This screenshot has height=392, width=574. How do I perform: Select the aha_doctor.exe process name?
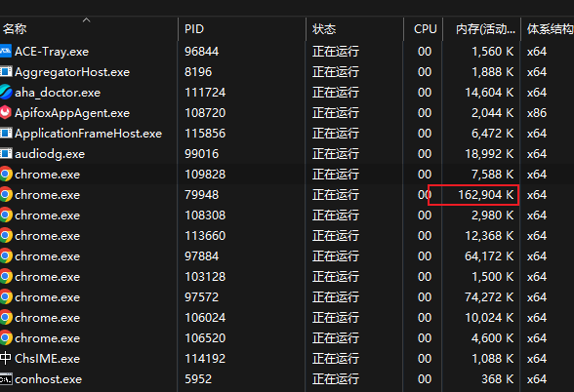point(58,93)
